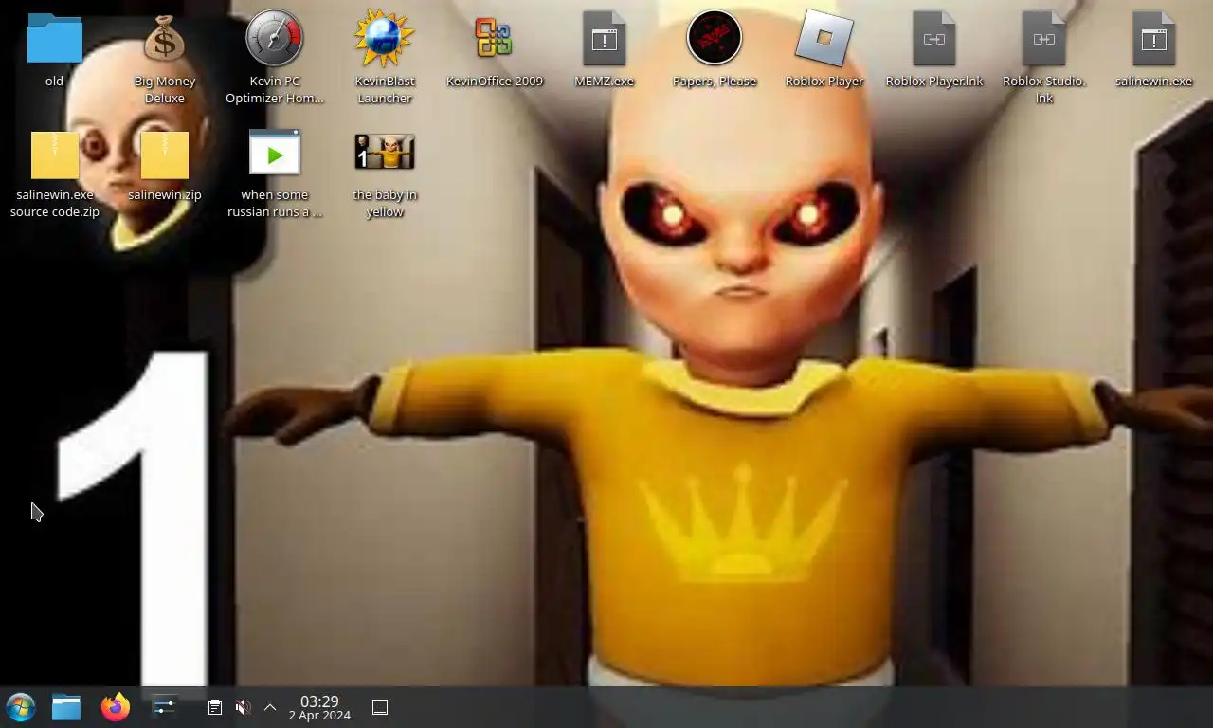The height and width of the screenshot is (728, 1213).
Task: Select the salinewin.exe file icon
Action: click(x=1154, y=39)
